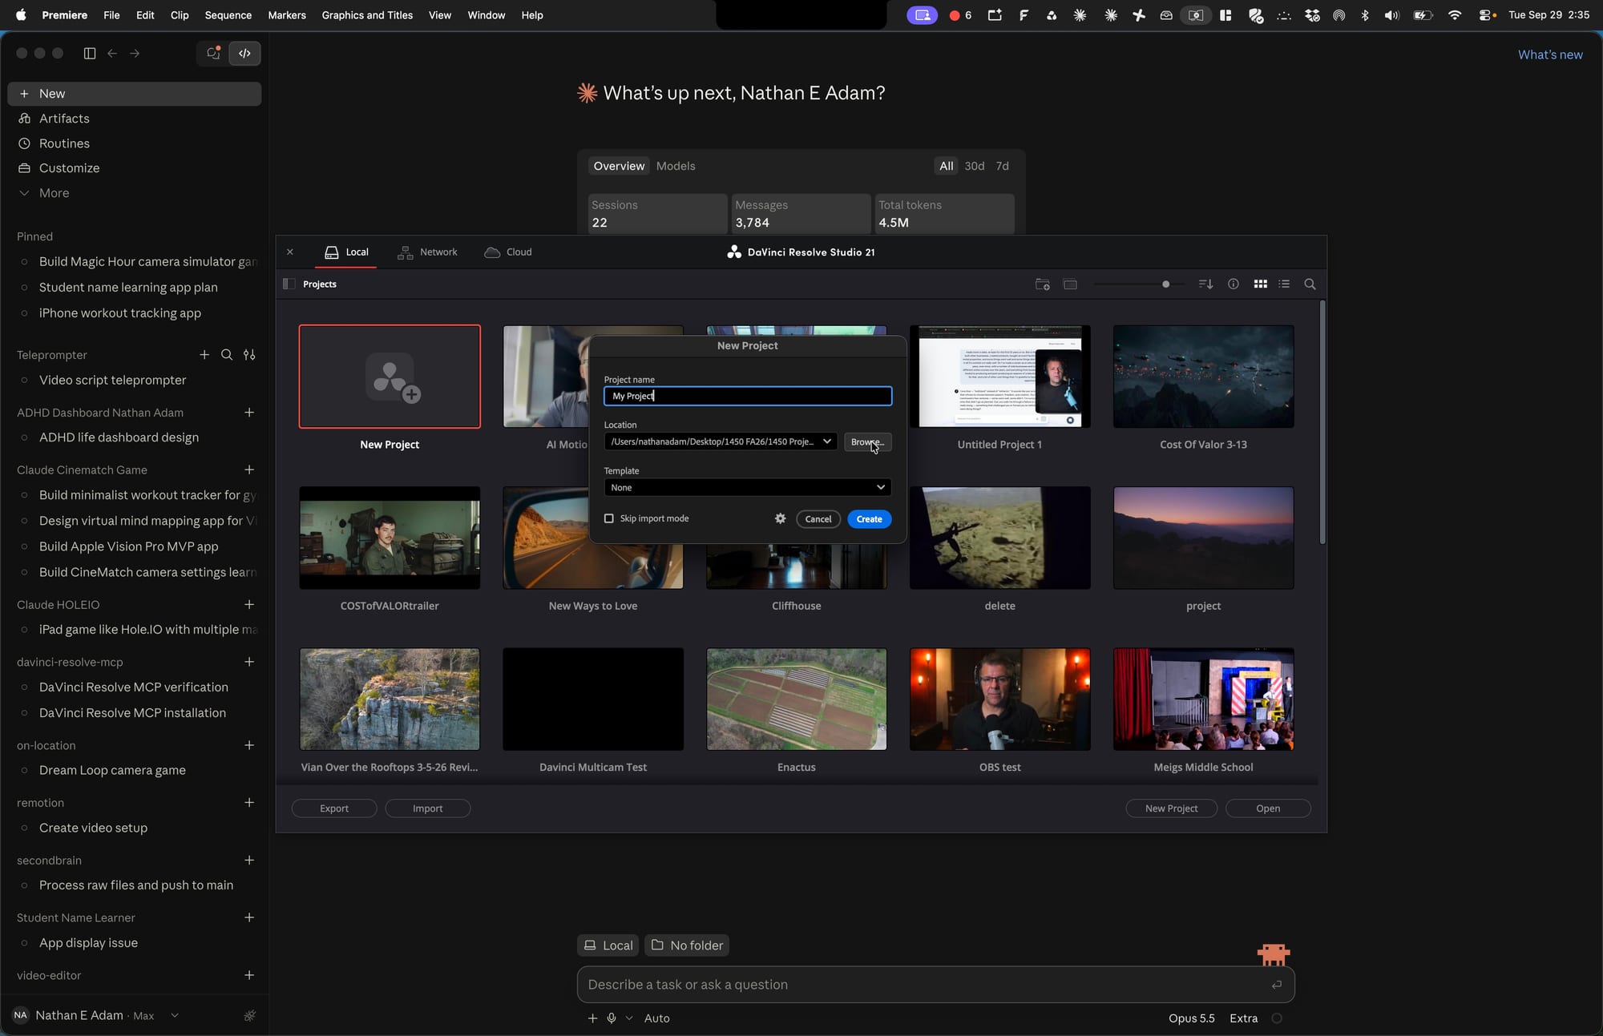Switch to the Local projects tab
This screenshot has height=1036, width=1603.
coord(347,252)
